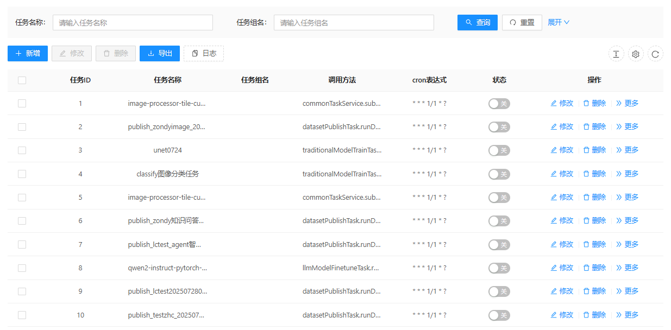Enable status switch for unet0724 task
Viewport: 671px width, 330px height.
(x=499, y=150)
